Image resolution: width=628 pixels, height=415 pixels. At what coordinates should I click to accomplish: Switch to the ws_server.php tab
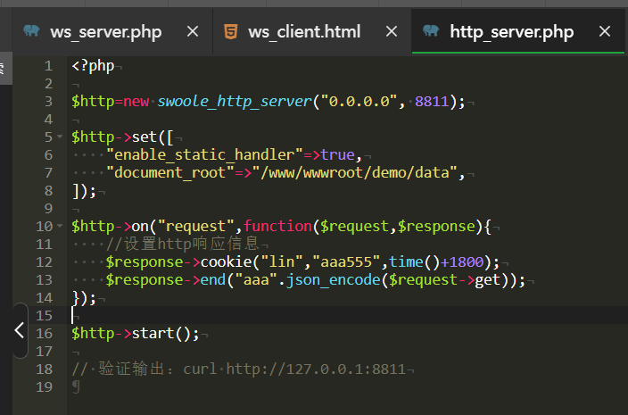tap(112, 31)
